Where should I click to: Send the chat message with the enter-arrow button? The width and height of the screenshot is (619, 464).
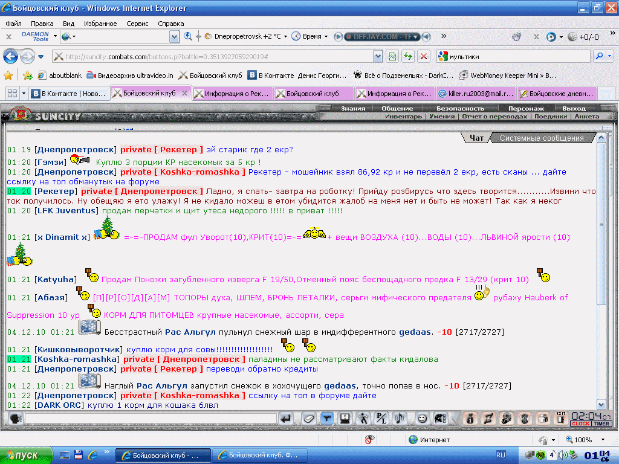point(286,418)
